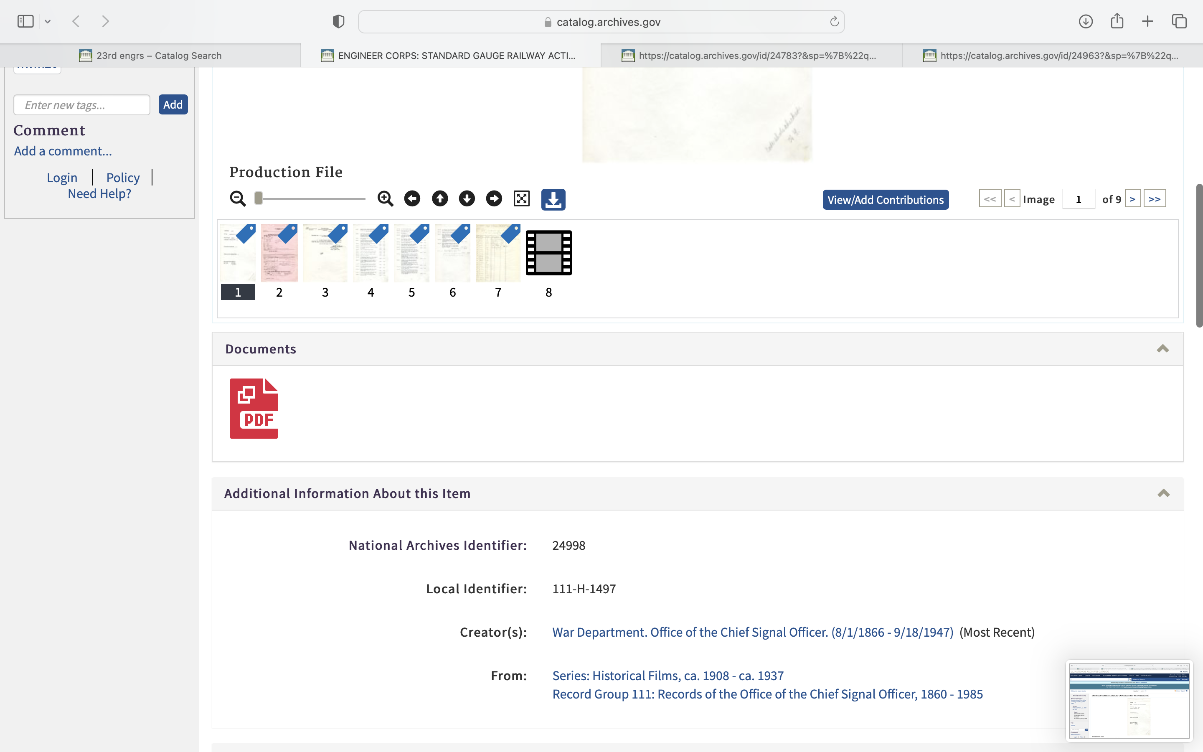The image size is (1203, 752).
Task: Pan image down with arrow icon
Action: [467, 199]
